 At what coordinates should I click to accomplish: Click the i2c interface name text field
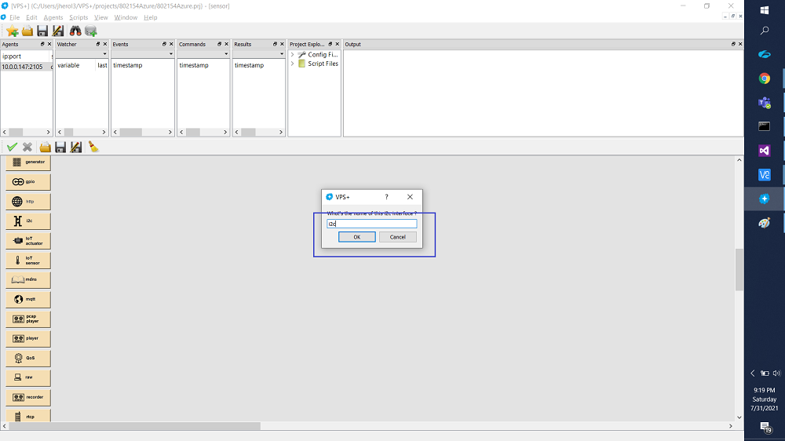tap(371, 224)
